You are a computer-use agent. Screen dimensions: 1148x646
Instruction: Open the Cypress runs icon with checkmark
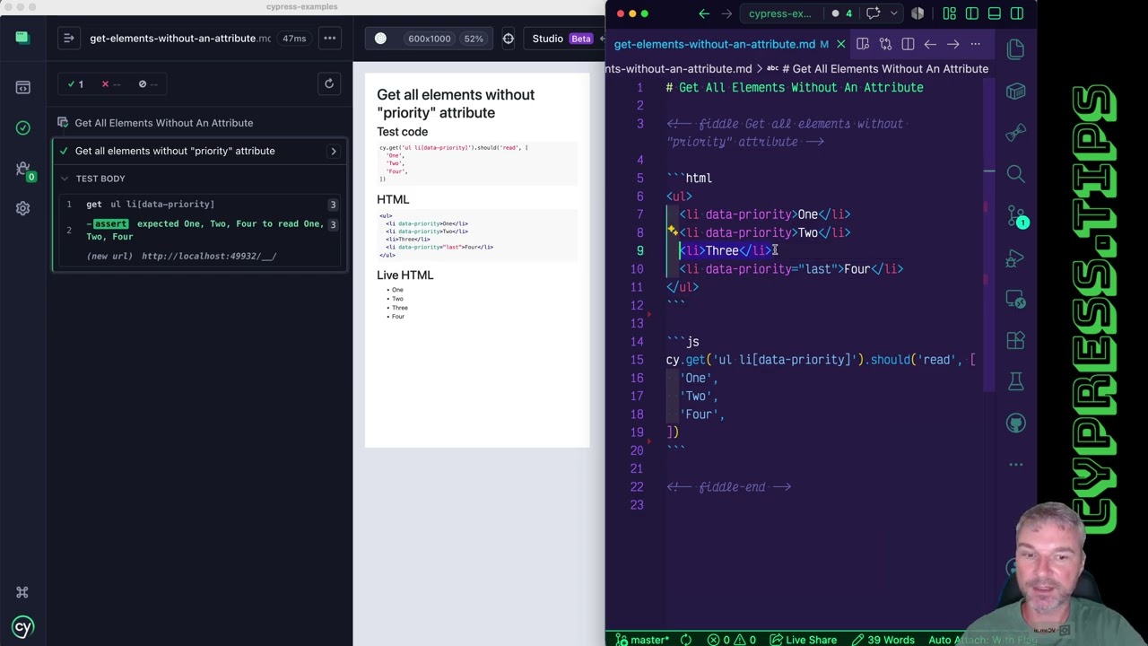tap(23, 127)
